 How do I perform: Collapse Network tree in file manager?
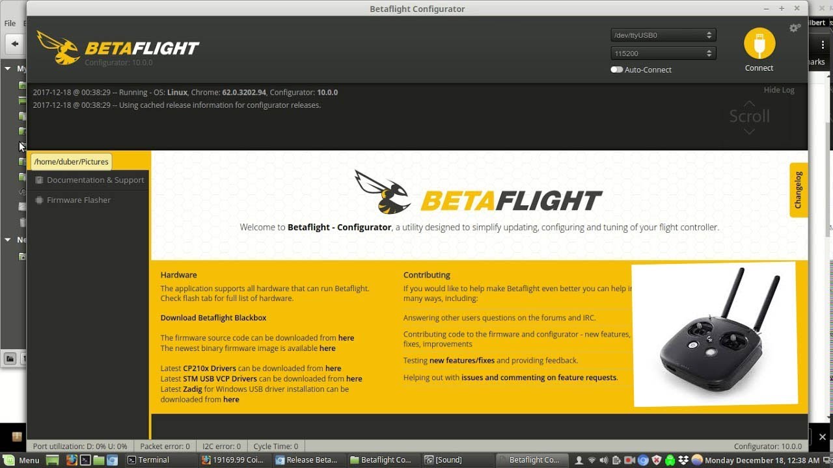click(8, 240)
